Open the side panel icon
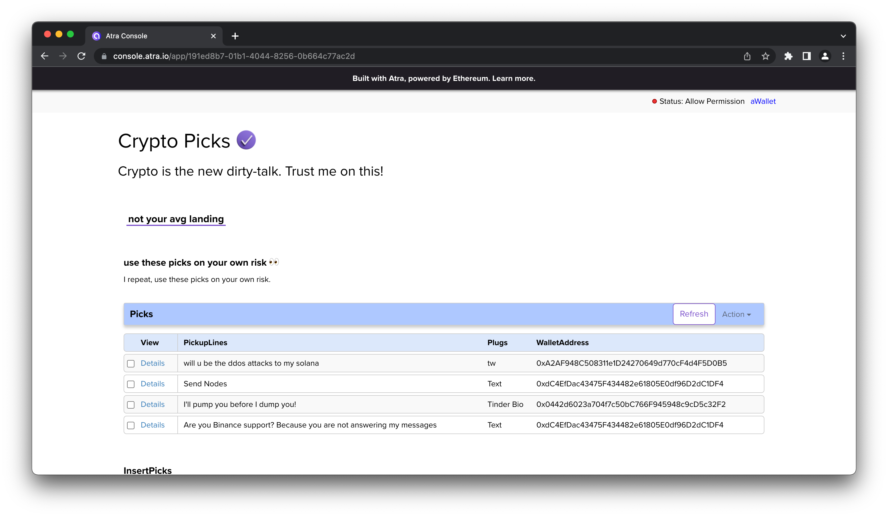The height and width of the screenshot is (517, 888). [806, 56]
